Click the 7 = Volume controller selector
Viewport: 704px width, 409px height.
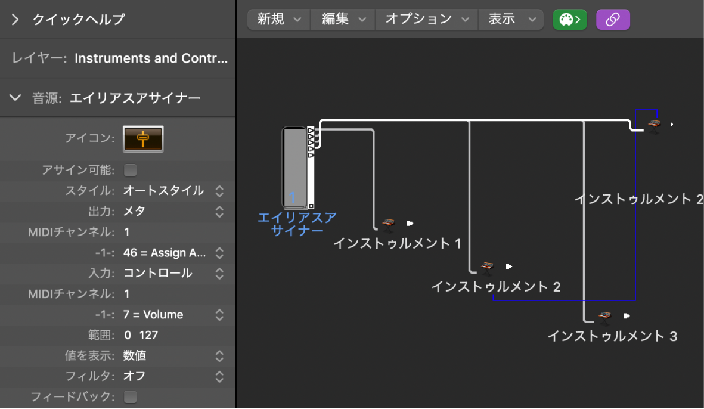coord(173,314)
